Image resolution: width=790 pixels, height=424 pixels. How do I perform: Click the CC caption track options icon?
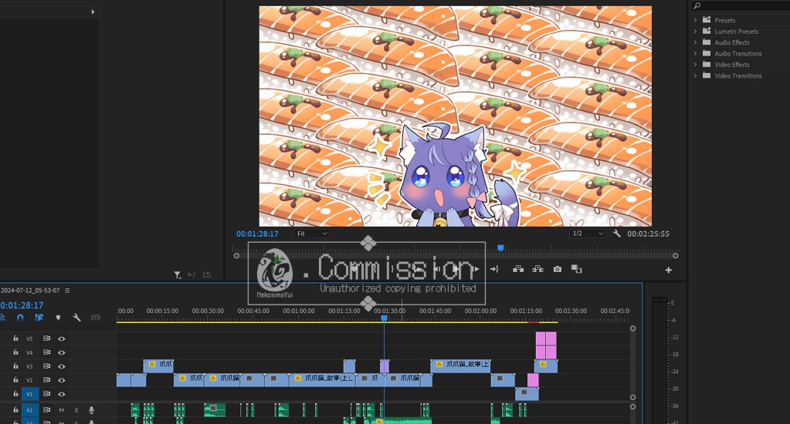(95, 318)
